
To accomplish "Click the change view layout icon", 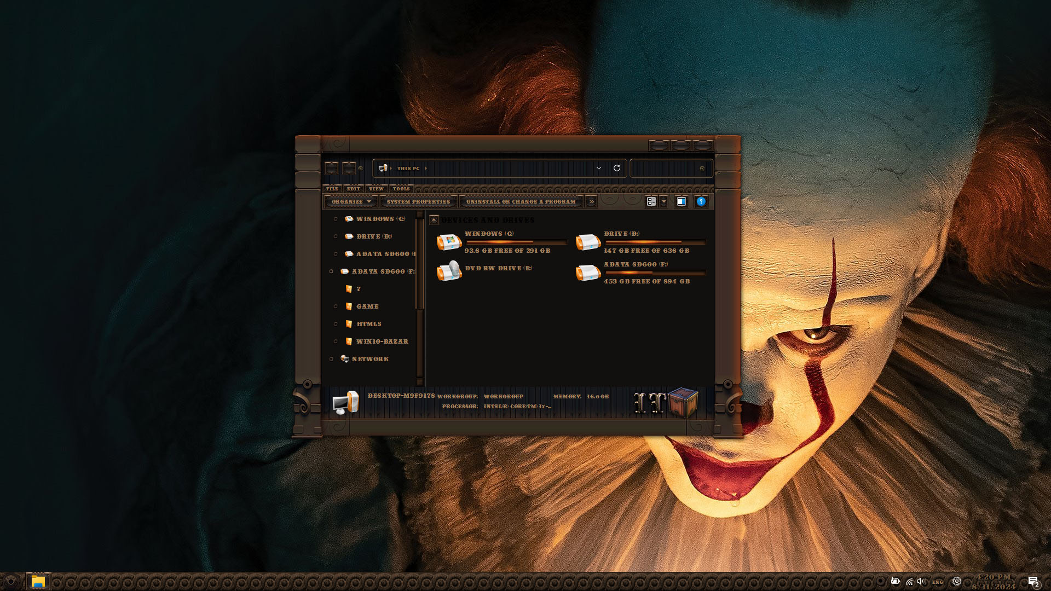I will [x=651, y=201].
